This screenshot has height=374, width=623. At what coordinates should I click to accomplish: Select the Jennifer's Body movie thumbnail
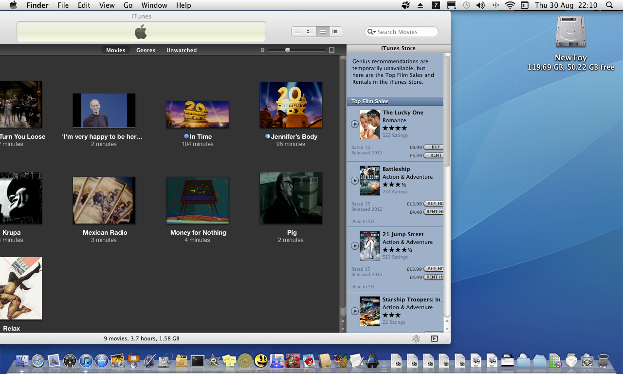point(291,105)
